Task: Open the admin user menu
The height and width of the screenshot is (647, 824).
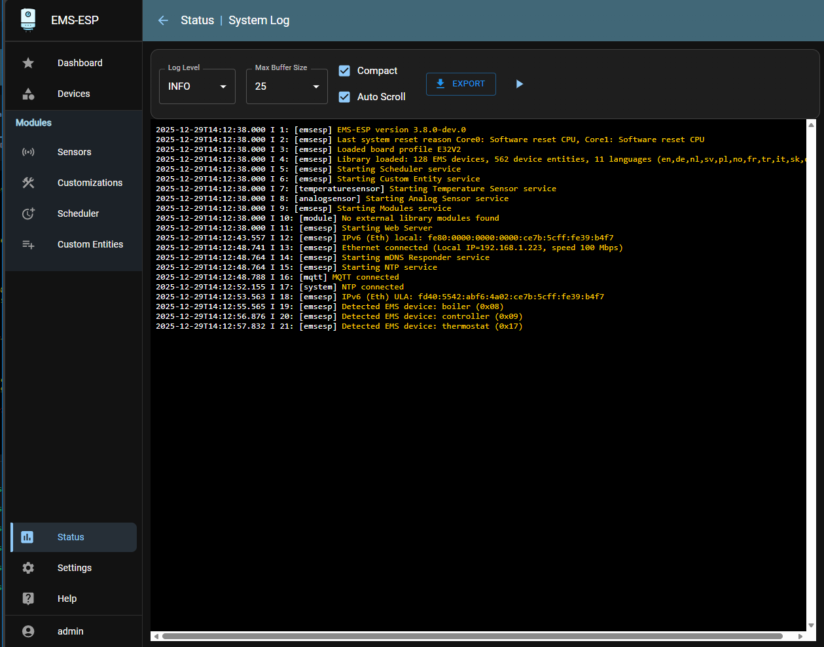Action: (x=70, y=631)
